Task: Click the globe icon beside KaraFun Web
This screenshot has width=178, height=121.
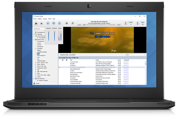Action: click(36, 40)
